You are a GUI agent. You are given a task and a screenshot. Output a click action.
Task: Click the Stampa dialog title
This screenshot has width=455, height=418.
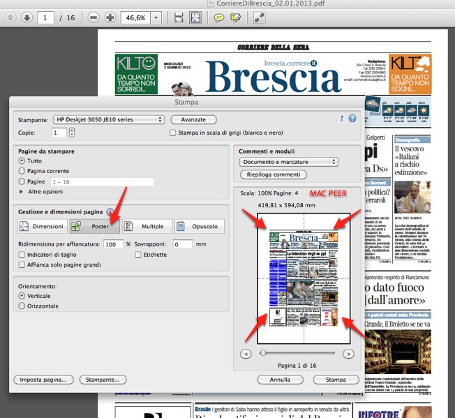tap(186, 102)
